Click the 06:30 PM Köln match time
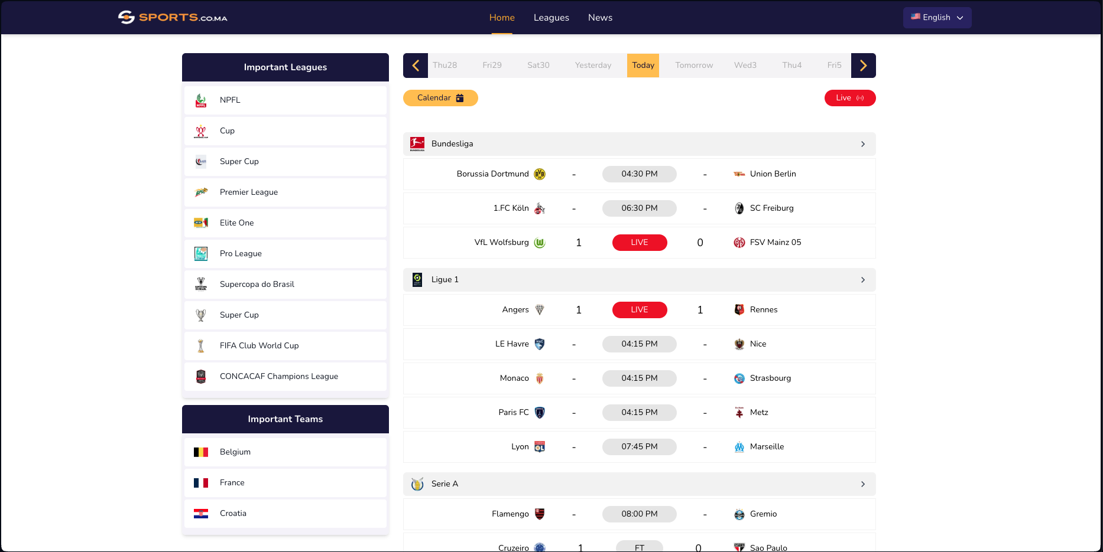Screen dimensions: 1103x552 [x=640, y=208]
